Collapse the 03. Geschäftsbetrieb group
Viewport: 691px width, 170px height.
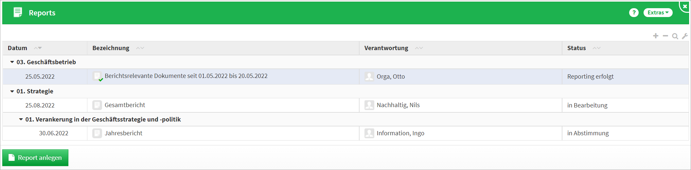12,62
